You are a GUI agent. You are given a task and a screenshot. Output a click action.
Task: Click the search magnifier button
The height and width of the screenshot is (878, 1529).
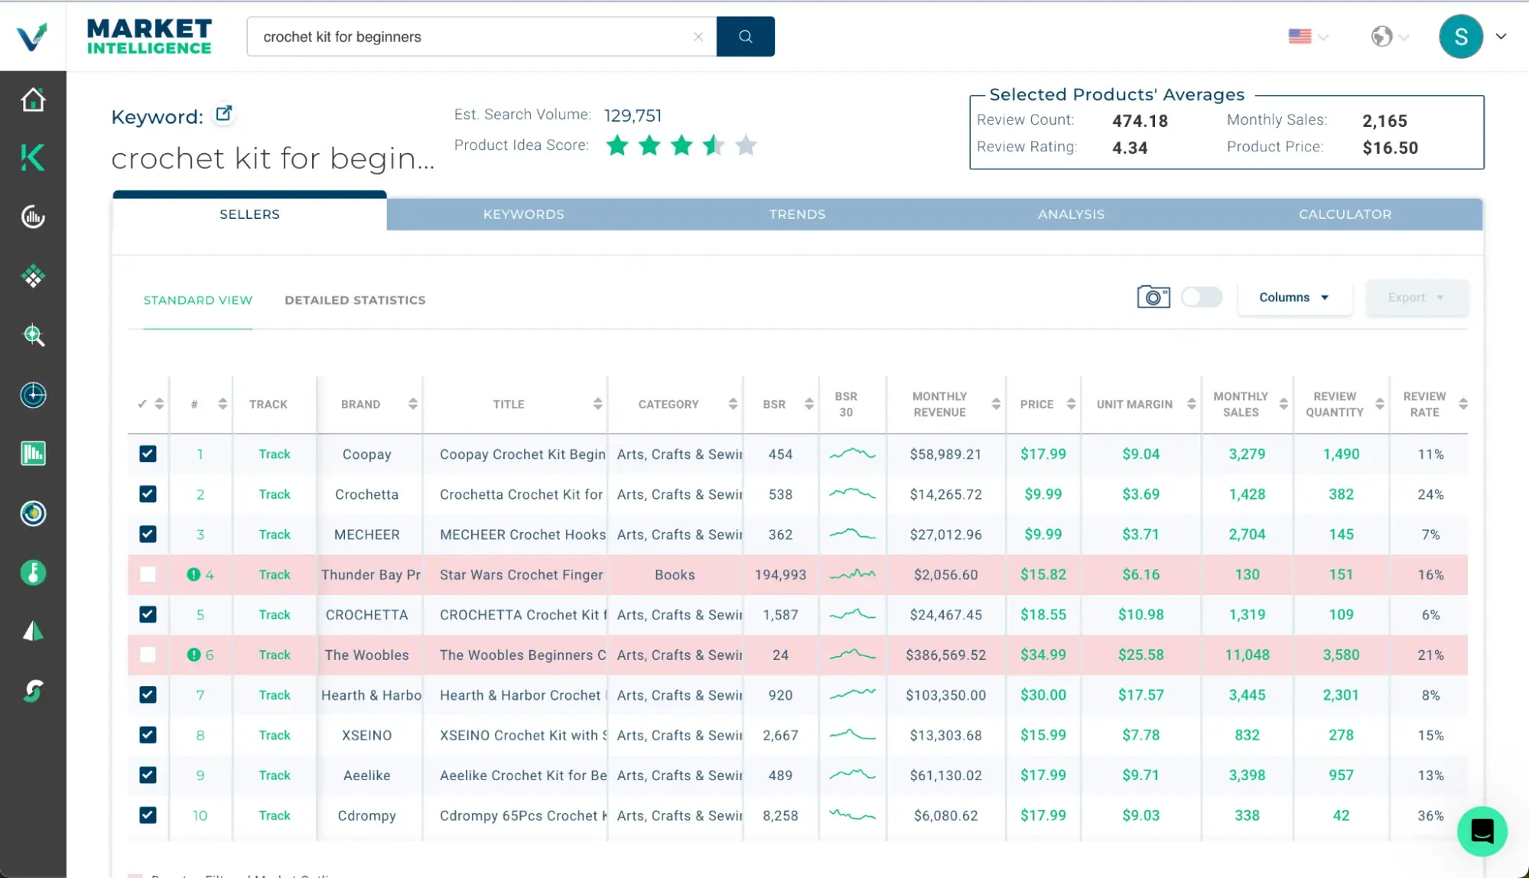click(745, 37)
